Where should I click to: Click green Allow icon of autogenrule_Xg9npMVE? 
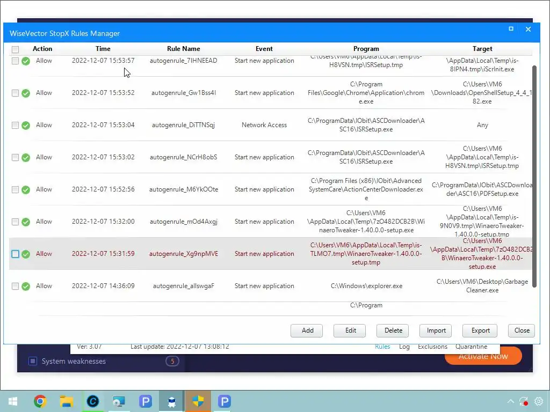[26, 254]
